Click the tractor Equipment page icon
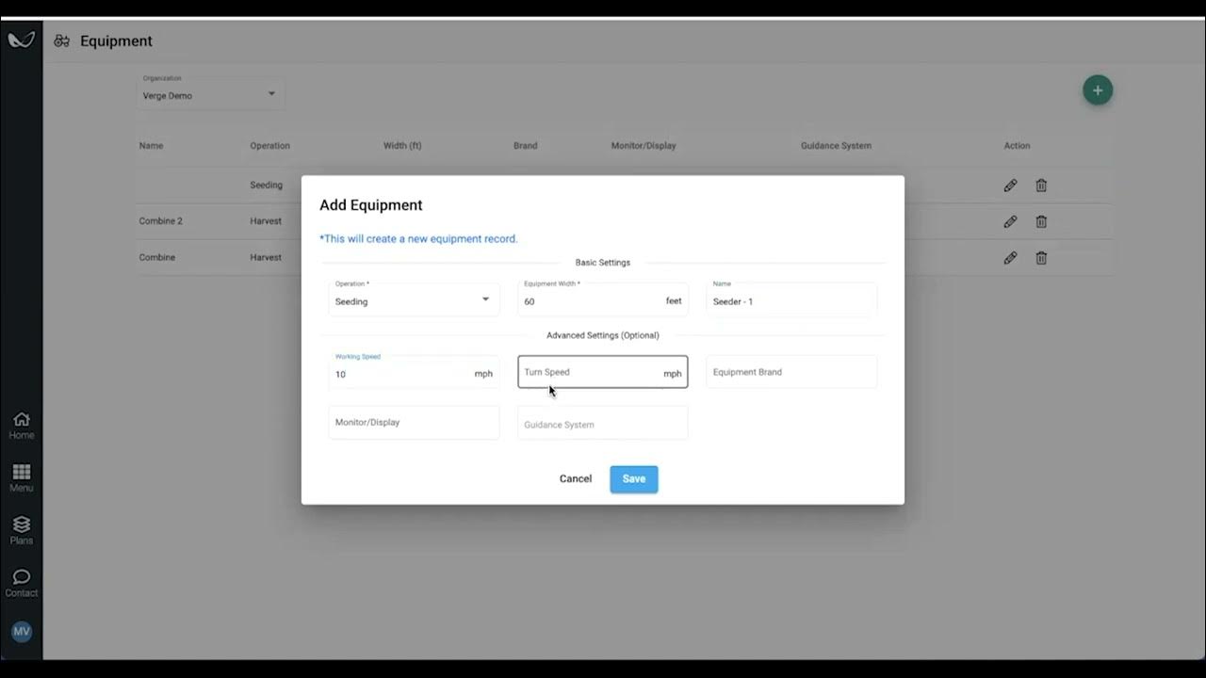 point(62,40)
